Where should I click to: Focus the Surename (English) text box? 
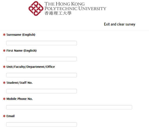coord(42,43)
